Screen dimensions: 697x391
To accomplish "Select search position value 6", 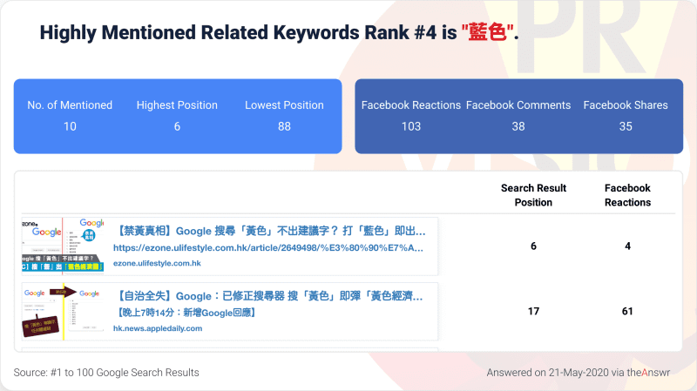I will click(533, 246).
